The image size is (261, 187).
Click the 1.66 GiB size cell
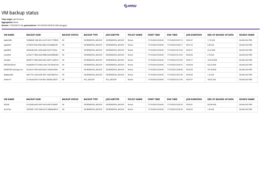pos(210,109)
